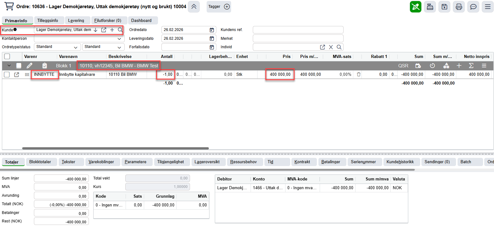The image size is (494, 229).
Task: Click the Sum linjer value field
Action: (61, 179)
